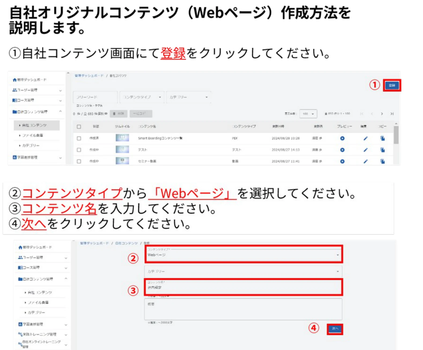Toggle header select-all checkbox in content table
This screenshot has height=350, width=423.
coord(79,127)
